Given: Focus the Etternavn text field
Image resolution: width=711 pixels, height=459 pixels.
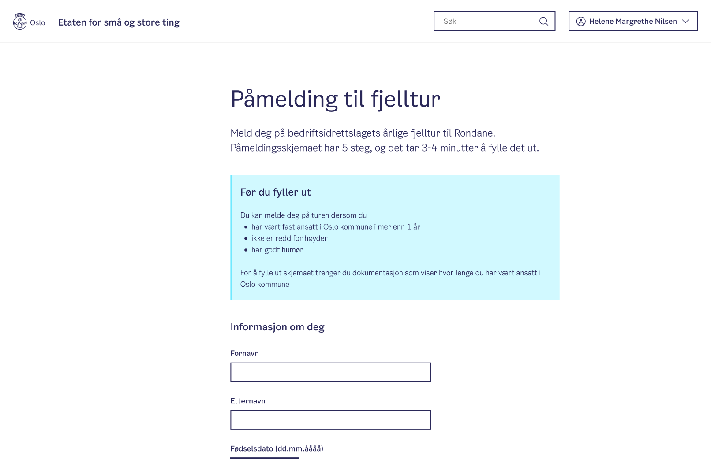Looking at the screenshot, I should click(x=330, y=420).
